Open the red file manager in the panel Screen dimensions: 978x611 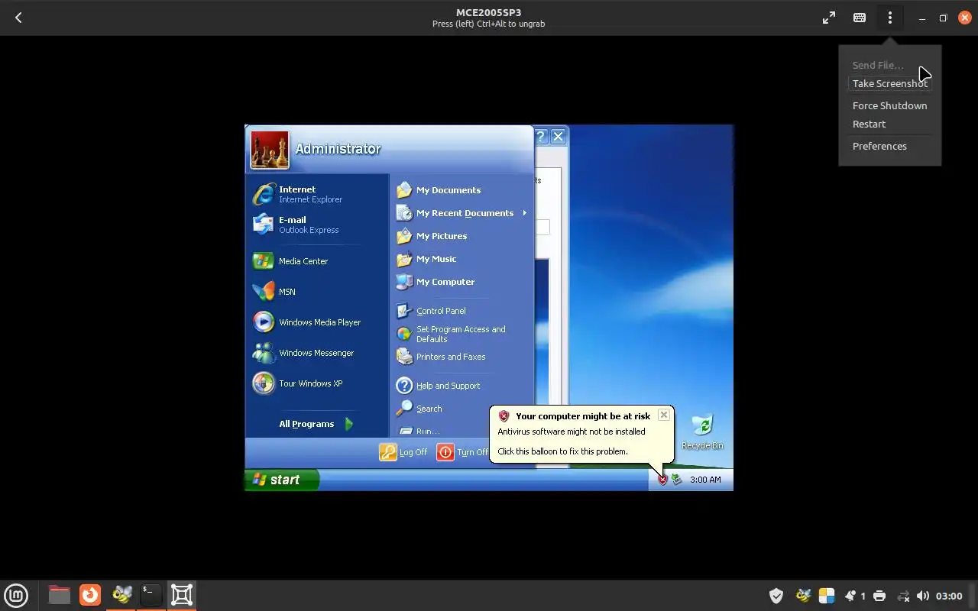pyautogui.click(x=59, y=595)
